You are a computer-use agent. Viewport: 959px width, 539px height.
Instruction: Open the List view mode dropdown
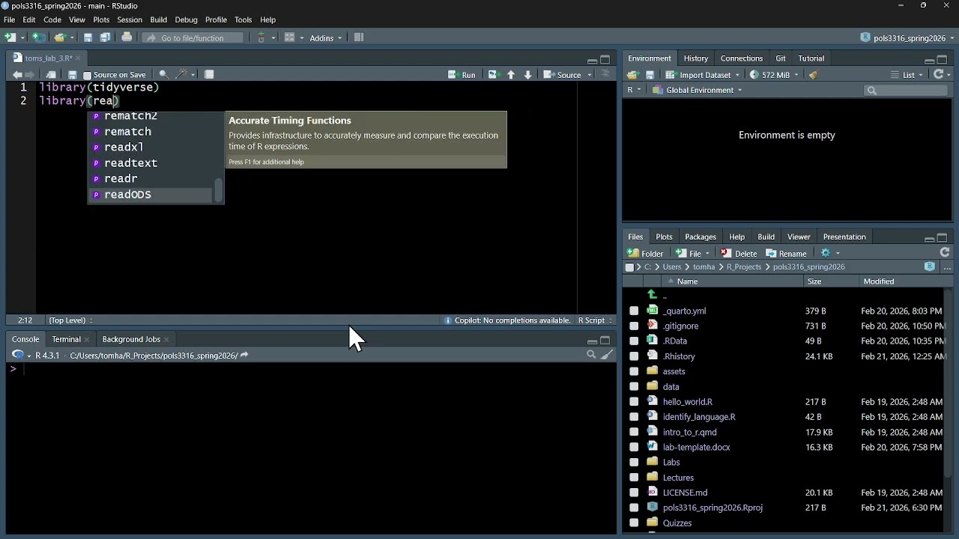click(907, 75)
